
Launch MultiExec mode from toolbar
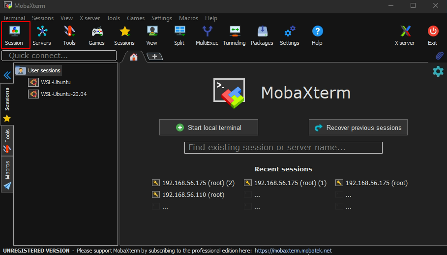click(x=207, y=35)
